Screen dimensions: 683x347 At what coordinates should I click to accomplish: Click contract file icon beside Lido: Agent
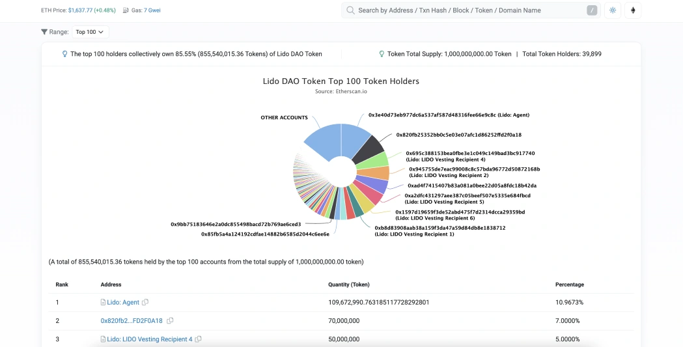coord(104,302)
